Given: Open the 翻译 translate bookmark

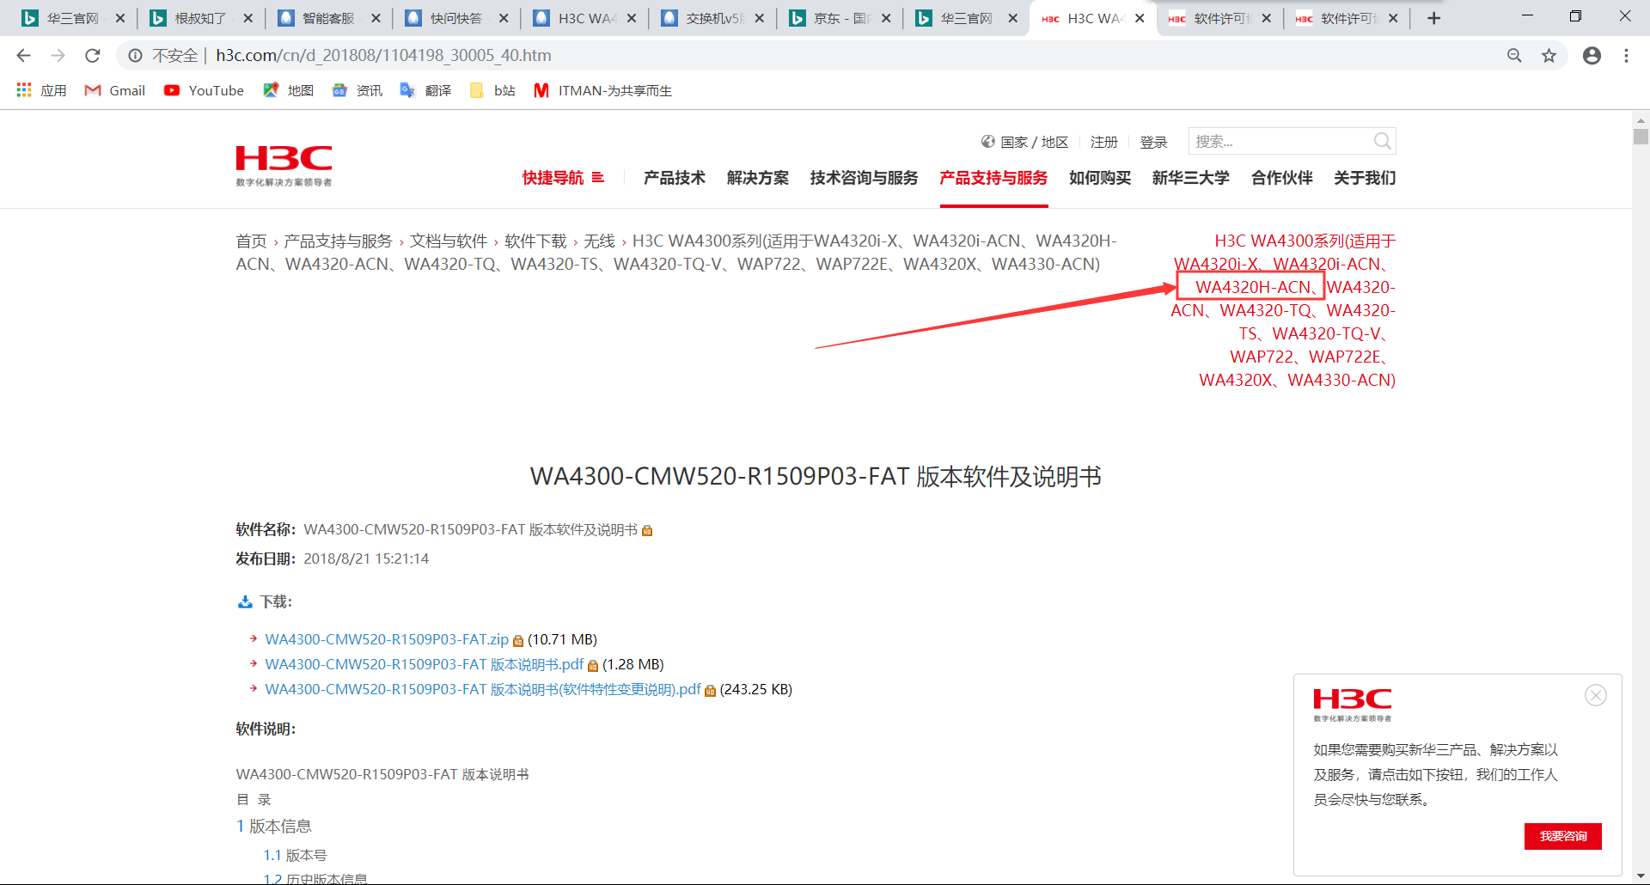Looking at the screenshot, I should click(425, 90).
